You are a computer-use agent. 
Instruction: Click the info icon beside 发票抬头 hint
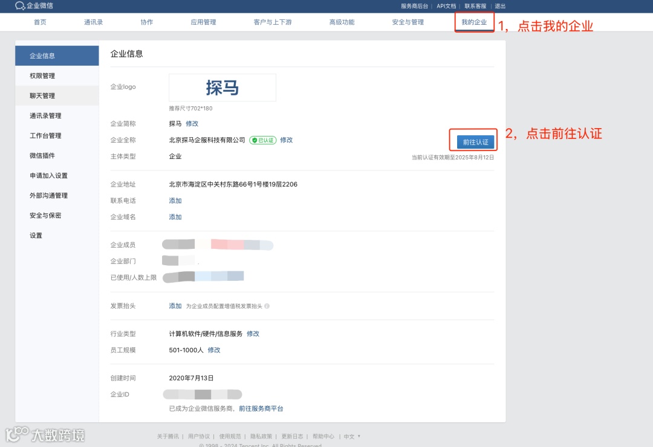point(267,306)
